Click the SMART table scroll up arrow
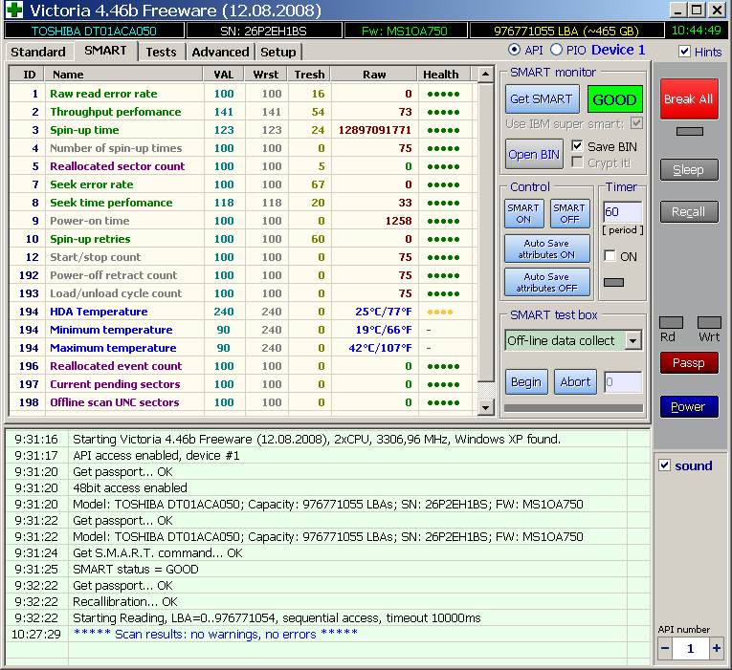Screen dimensions: 732x670 tap(486, 75)
